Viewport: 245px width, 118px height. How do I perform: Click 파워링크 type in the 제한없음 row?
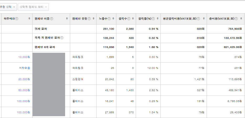click(x=78, y=68)
